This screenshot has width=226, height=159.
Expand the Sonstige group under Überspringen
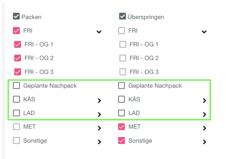coord(205,142)
